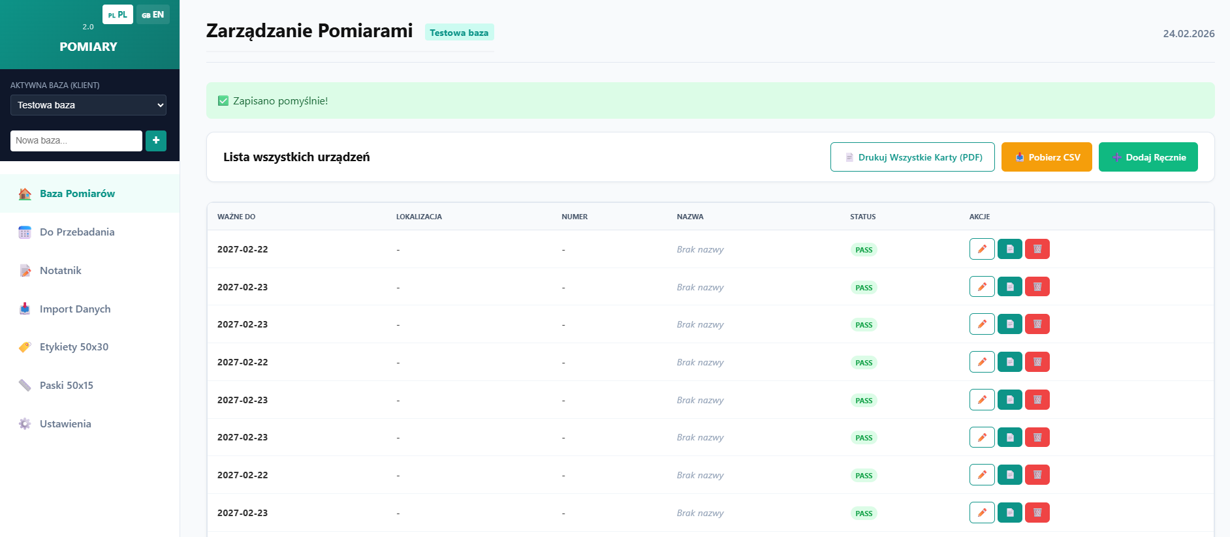This screenshot has height=537, width=1230.
Task: Focus the Nowa baza input field
Action: point(76,141)
